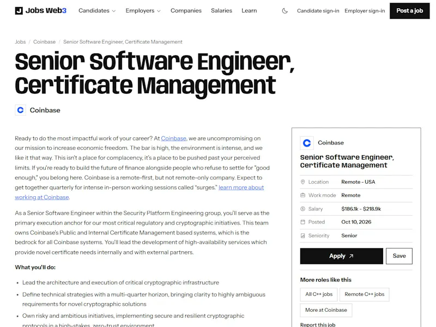Click the Work mode icon
The width and height of the screenshot is (436, 327).
click(x=303, y=195)
